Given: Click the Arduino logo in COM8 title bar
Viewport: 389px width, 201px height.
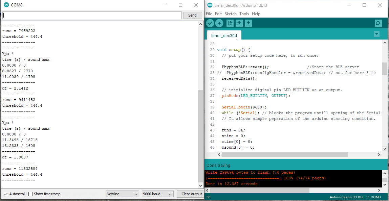Looking at the screenshot, I should coord(6,5).
